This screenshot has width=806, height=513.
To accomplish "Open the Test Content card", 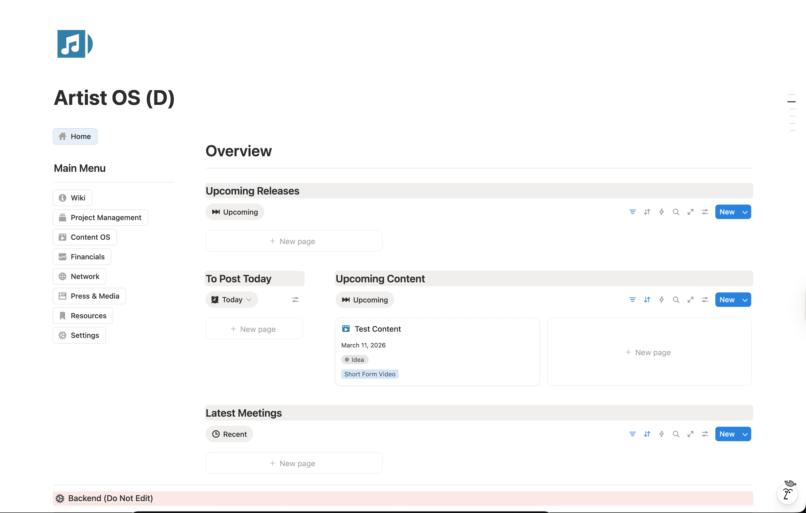I will pyautogui.click(x=378, y=329).
